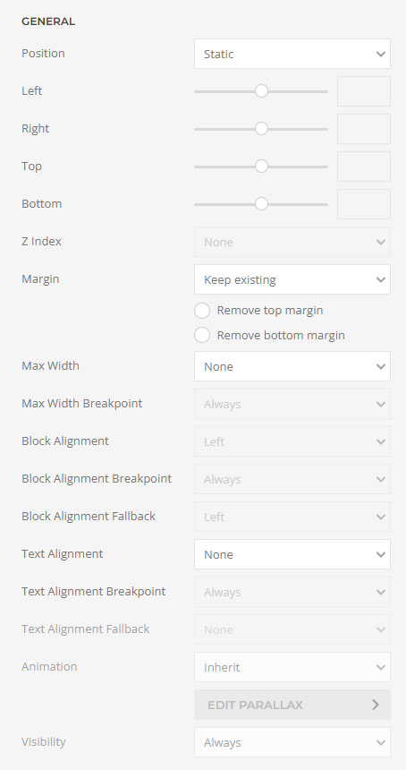
Task: Click the chevron arrow on Edit Parallax
Action: (376, 705)
